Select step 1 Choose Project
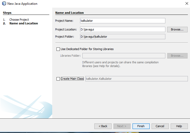Image resolution: width=190 pixels, height=133 pixels. (19, 20)
